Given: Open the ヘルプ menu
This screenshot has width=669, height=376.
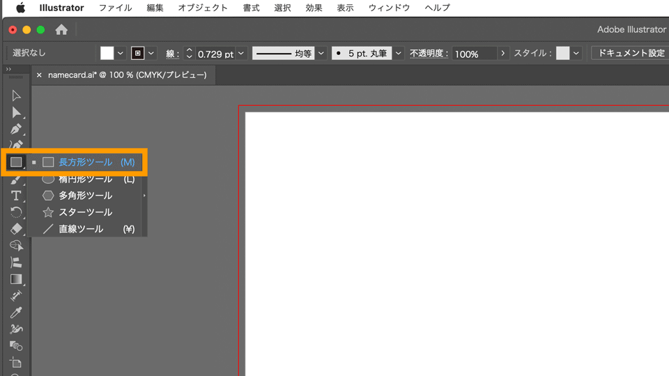Looking at the screenshot, I should click(438, 8).
